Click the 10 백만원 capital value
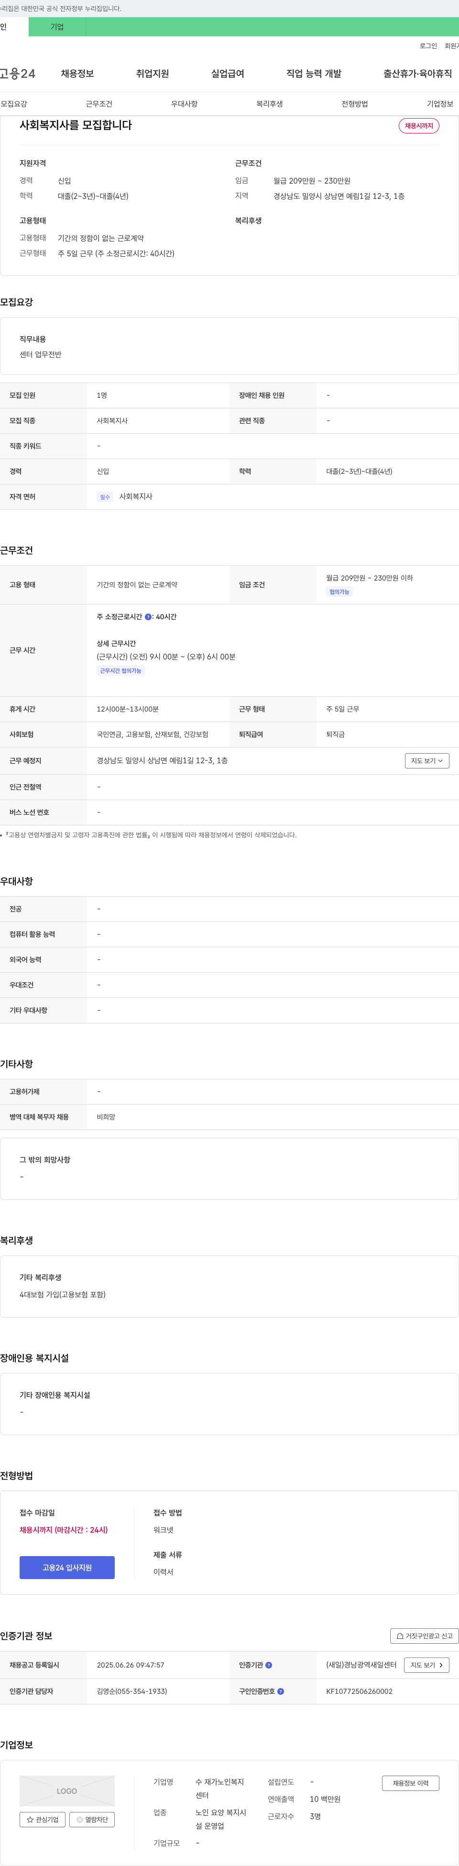459x1866 pixels. click(325, 1799)
